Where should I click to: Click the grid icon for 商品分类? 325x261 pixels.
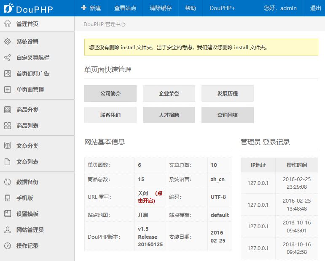(8, 110)
